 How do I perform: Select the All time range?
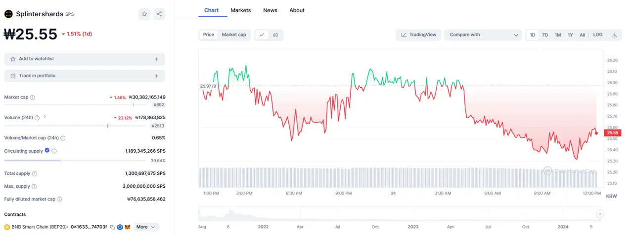tap(583, 35)
